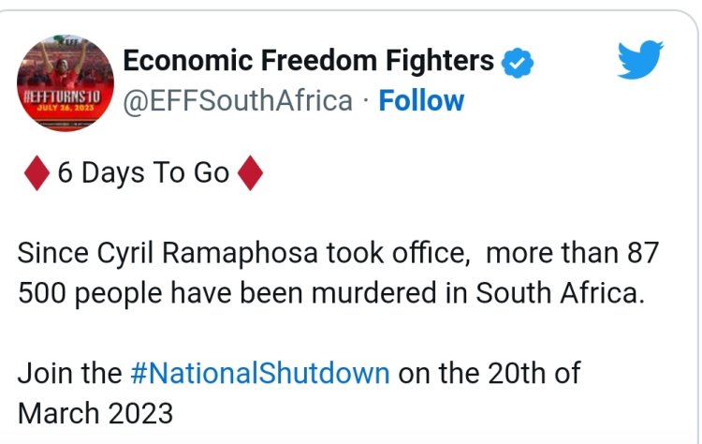Click "JULY 26, 2023" date on avatar
The width and height of the screenshot is (702, 444).
(x=65, y=108)
